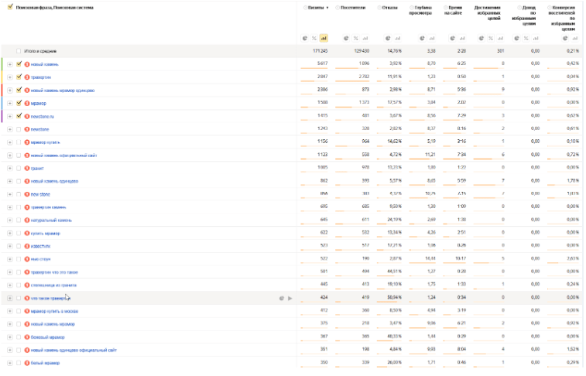Screen dimensions: 586x376
Task: Expand the бежевый мрамор row
Action: [10, 337]
